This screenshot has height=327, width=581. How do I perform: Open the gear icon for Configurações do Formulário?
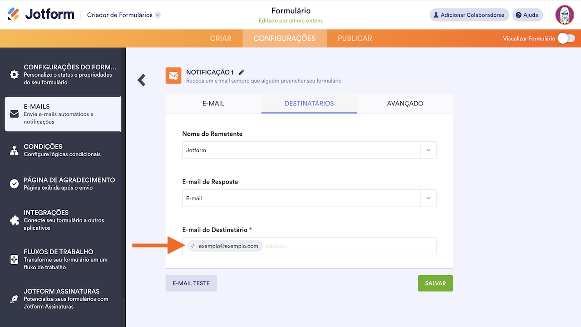click(14, 74)
